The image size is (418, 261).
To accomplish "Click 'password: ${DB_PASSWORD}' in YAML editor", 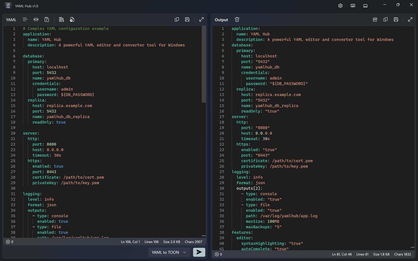I will click(66, 95).
